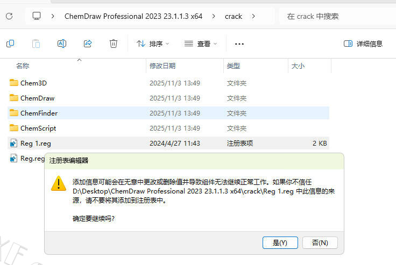Viewport: 396px width, 265px height.
Task: Click the refresh icon in address bar
Action: pyautogui.click(x=9, y=16)
